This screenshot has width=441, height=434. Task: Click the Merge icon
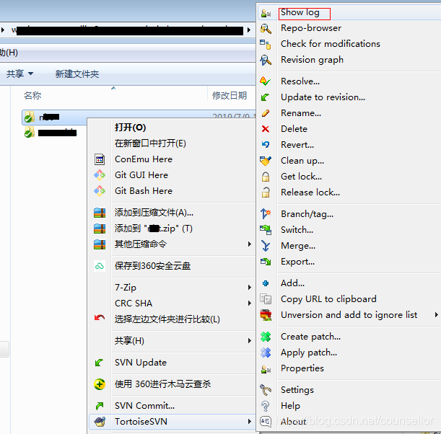[266, 246]
